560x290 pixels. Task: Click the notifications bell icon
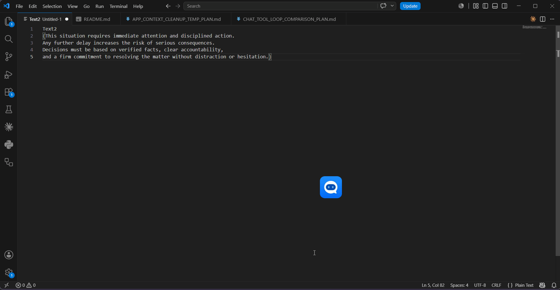pyautogui.click(x=554, y=285)
